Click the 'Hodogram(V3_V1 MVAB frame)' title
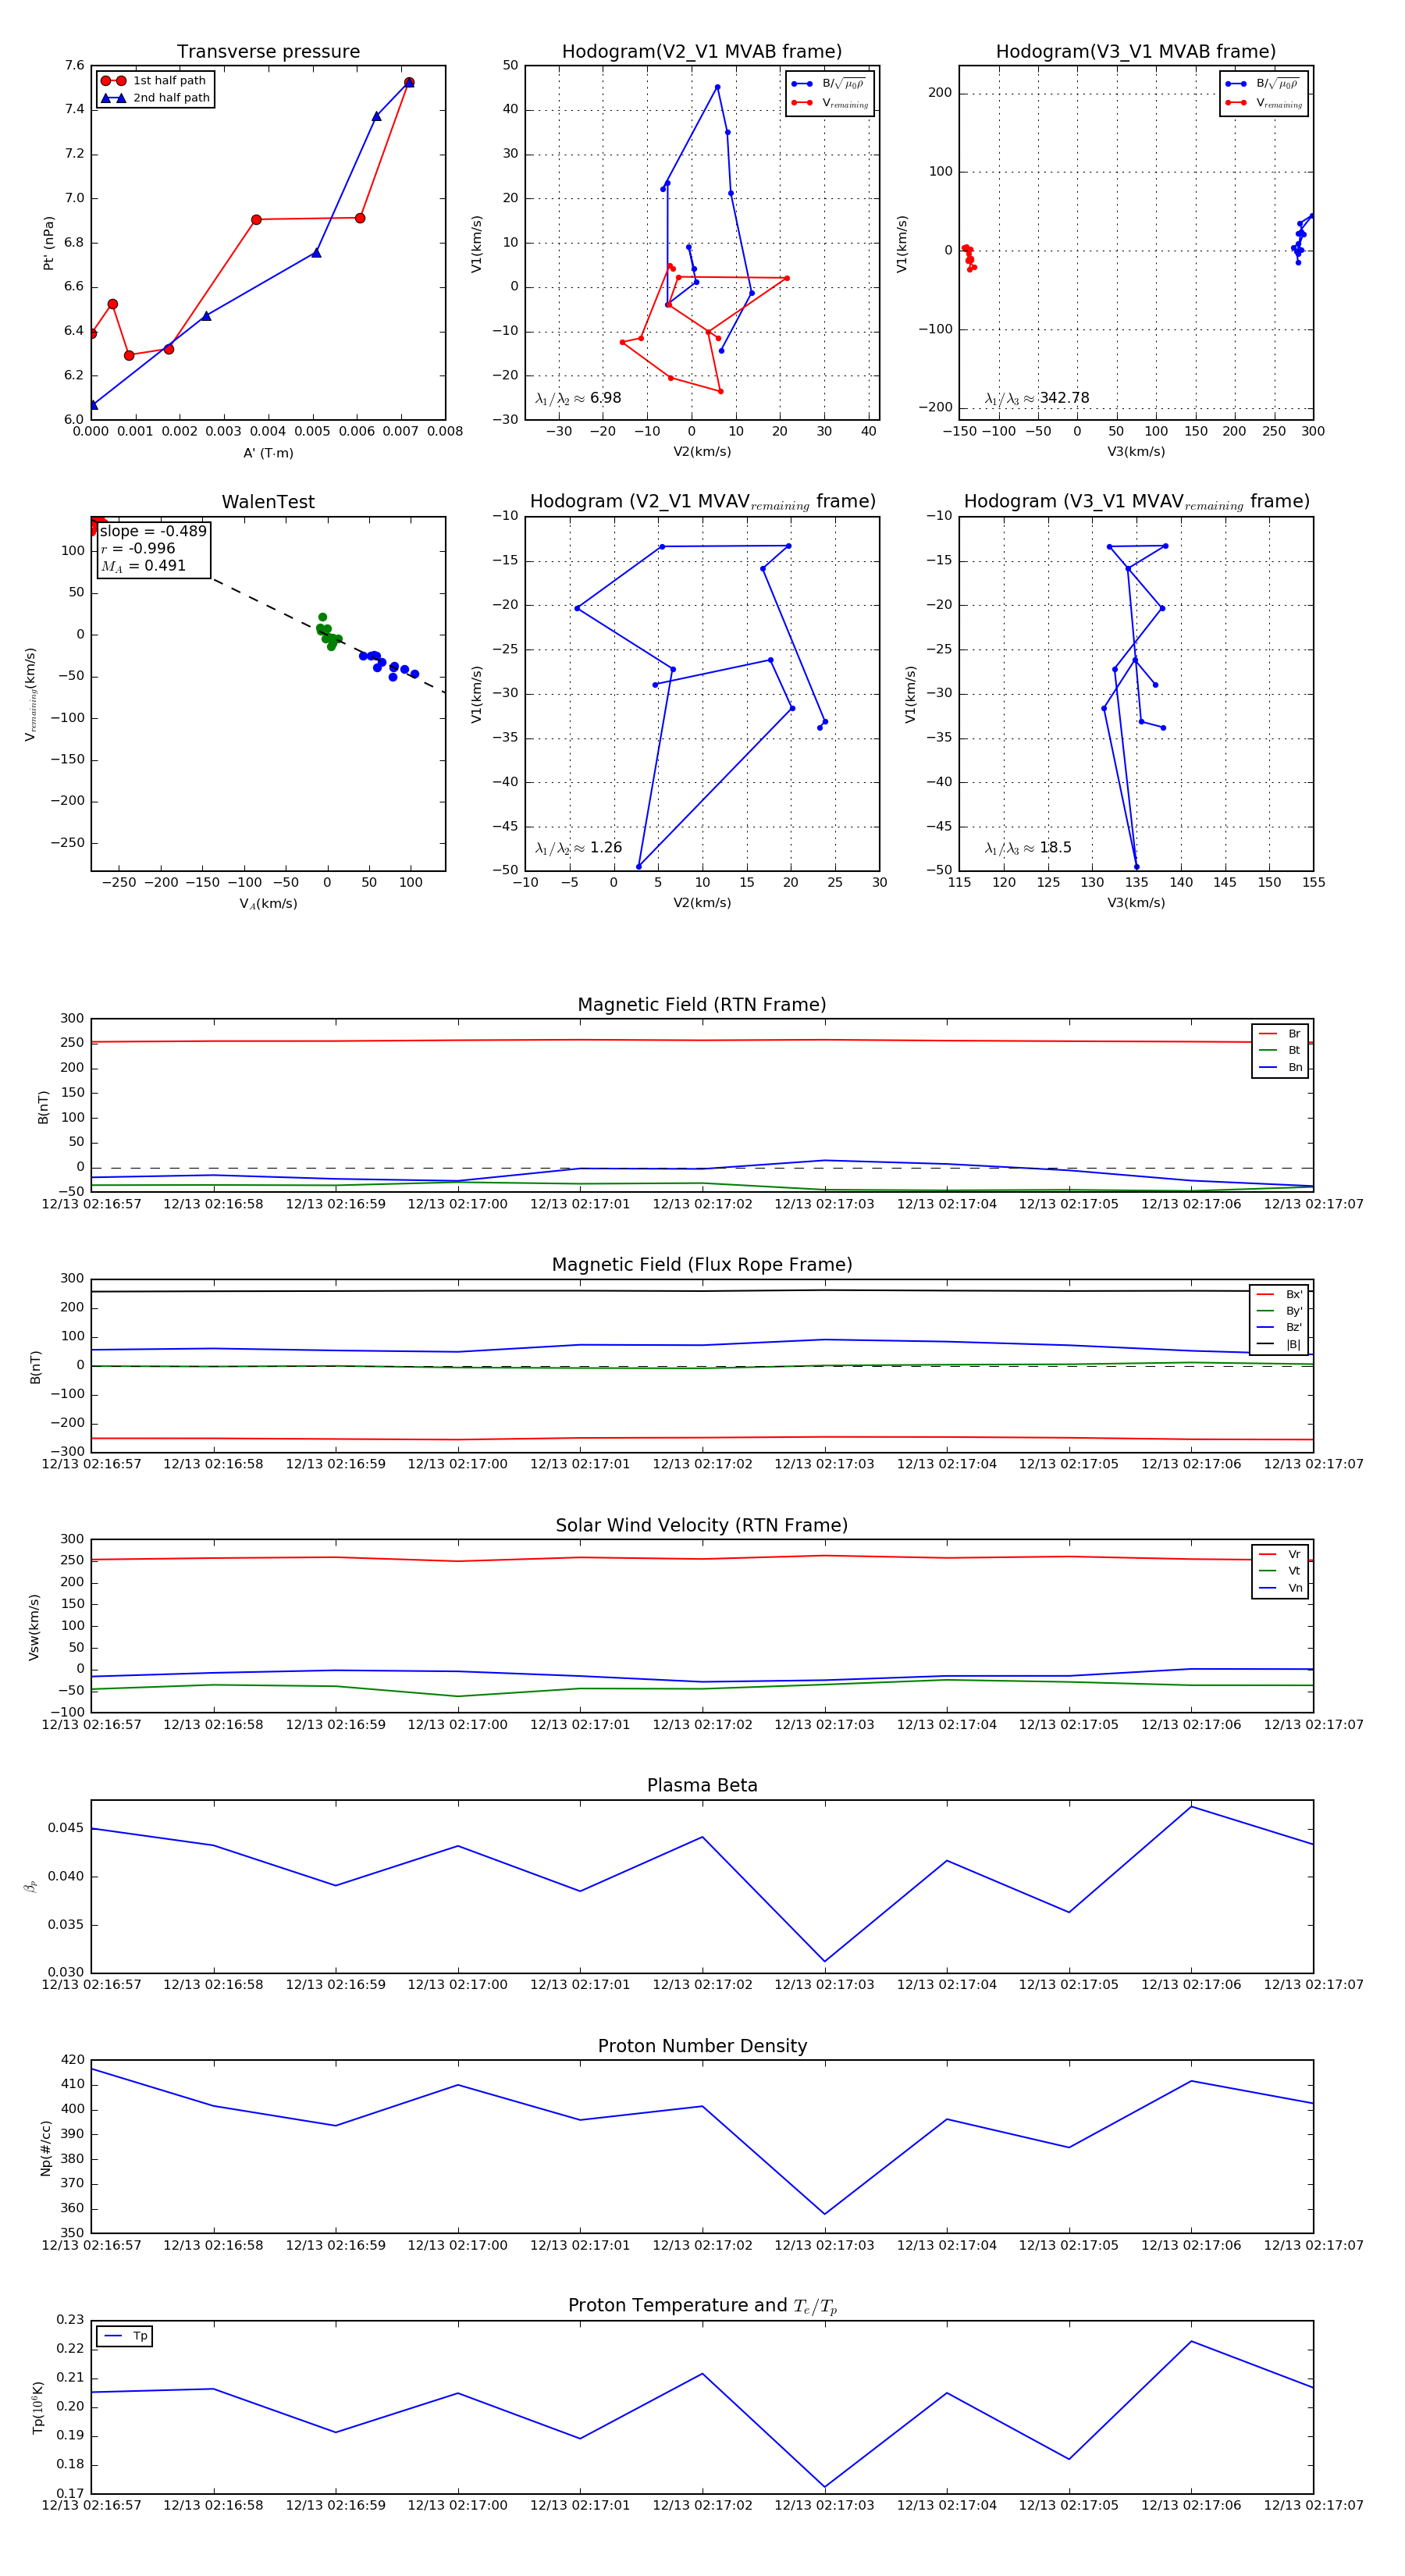This screenshot has height=2576, width=1405. 1136,52
